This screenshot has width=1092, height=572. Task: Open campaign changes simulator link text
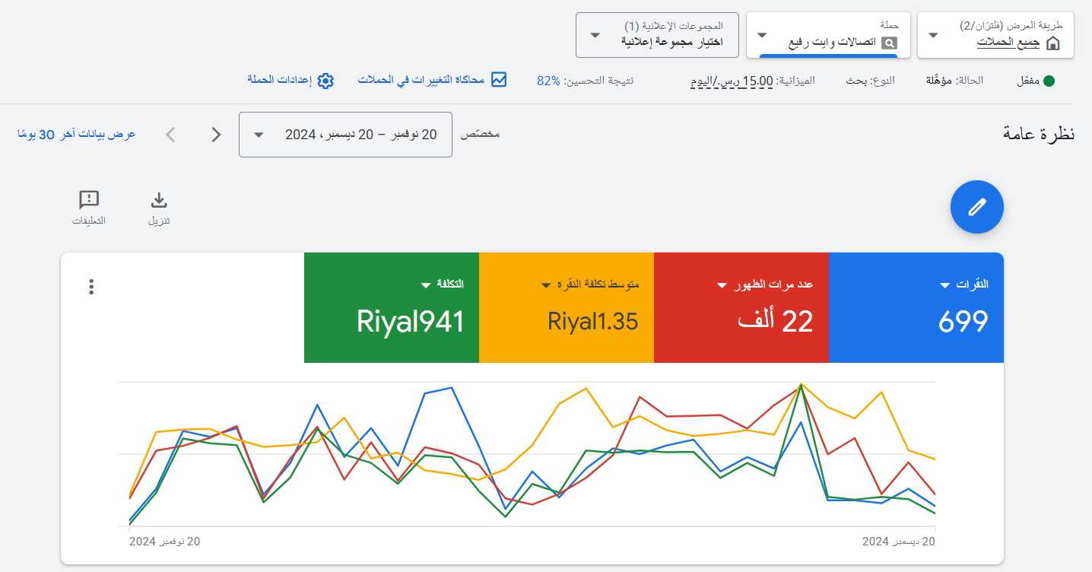pos(421,80)
